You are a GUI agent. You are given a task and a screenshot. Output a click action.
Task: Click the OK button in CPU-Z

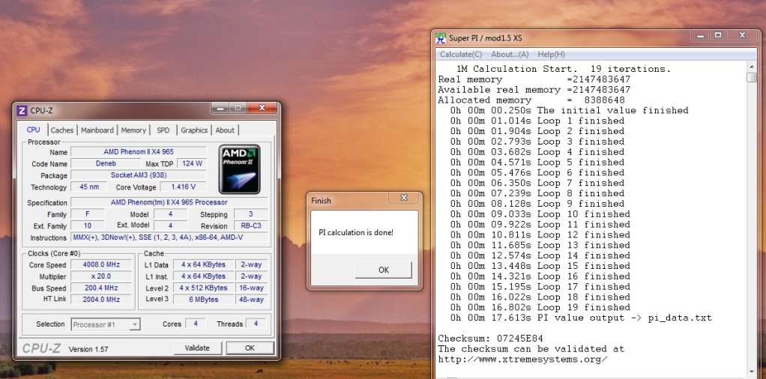250,348
